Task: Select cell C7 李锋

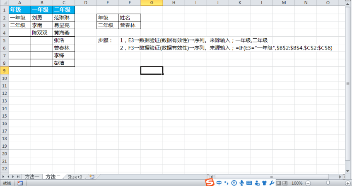Action: coord(64,55)
